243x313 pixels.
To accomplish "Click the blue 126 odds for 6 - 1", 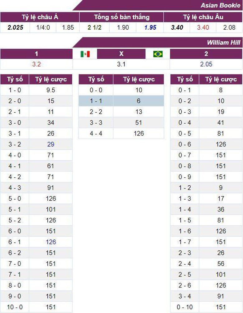I will point(51,242).
